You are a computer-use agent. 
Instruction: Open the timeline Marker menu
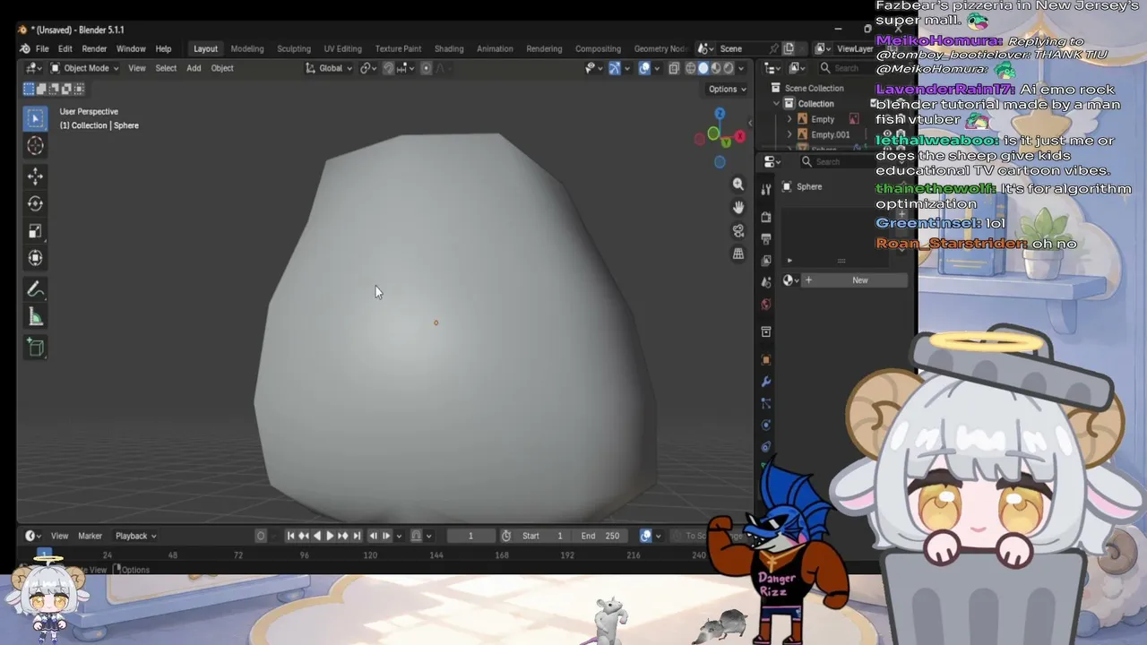pos(90,536)
